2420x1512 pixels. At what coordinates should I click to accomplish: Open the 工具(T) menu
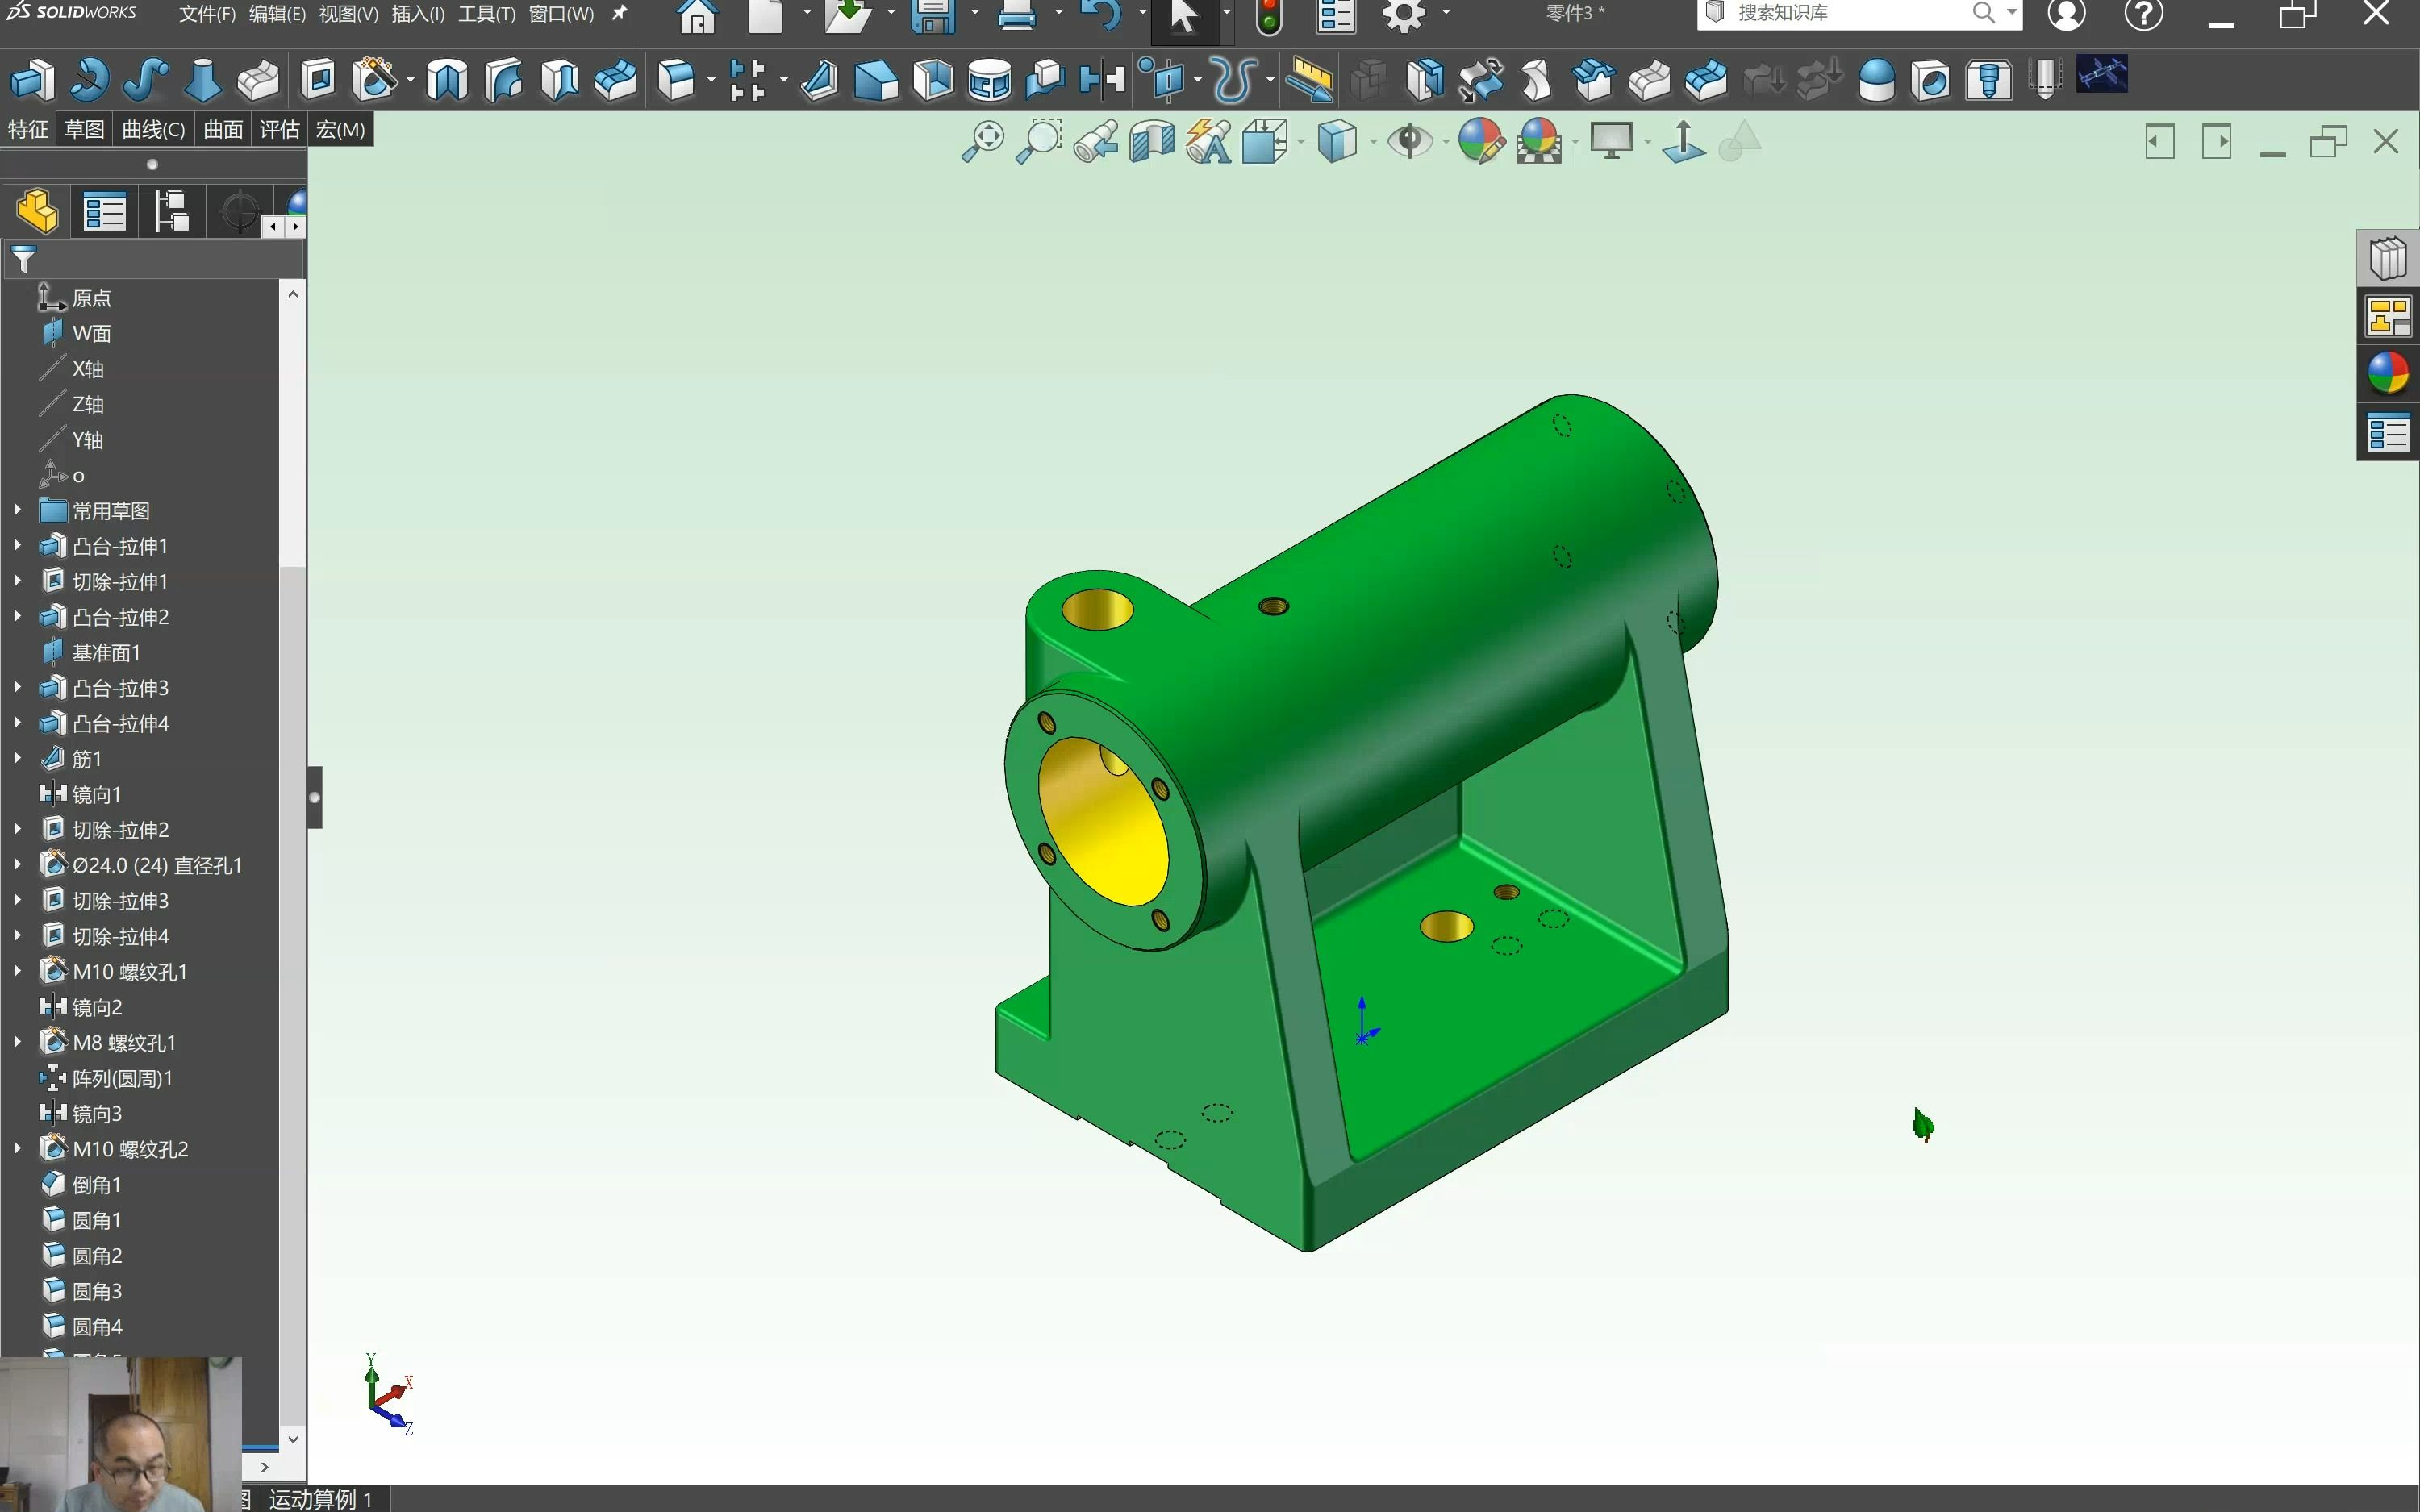coord(486,14)
